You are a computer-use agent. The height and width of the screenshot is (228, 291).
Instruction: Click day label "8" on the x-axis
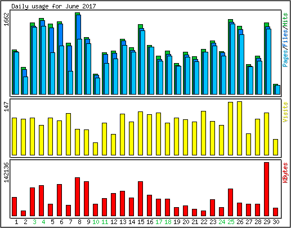pos(79,222)
